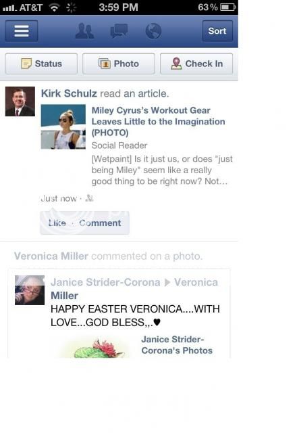Open Kirk Schulz's profile picture
Viewport: 297px width, 433px height.
pyautogui.click(x=20, y=101)
